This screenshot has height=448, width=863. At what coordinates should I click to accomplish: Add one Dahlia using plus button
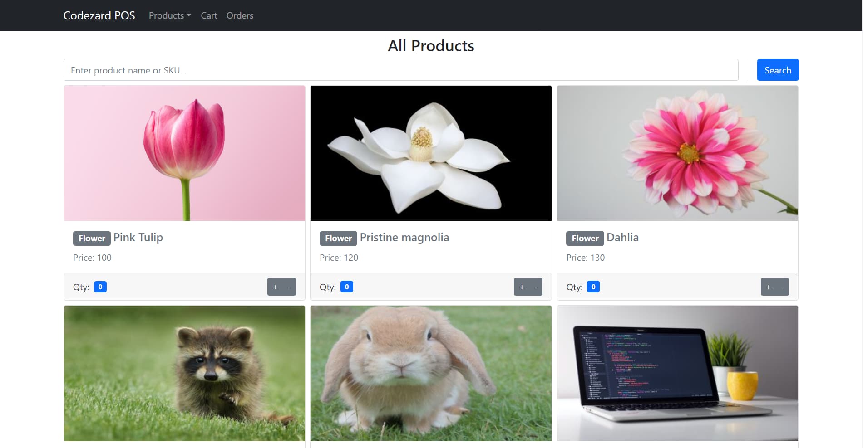point(768,287)
